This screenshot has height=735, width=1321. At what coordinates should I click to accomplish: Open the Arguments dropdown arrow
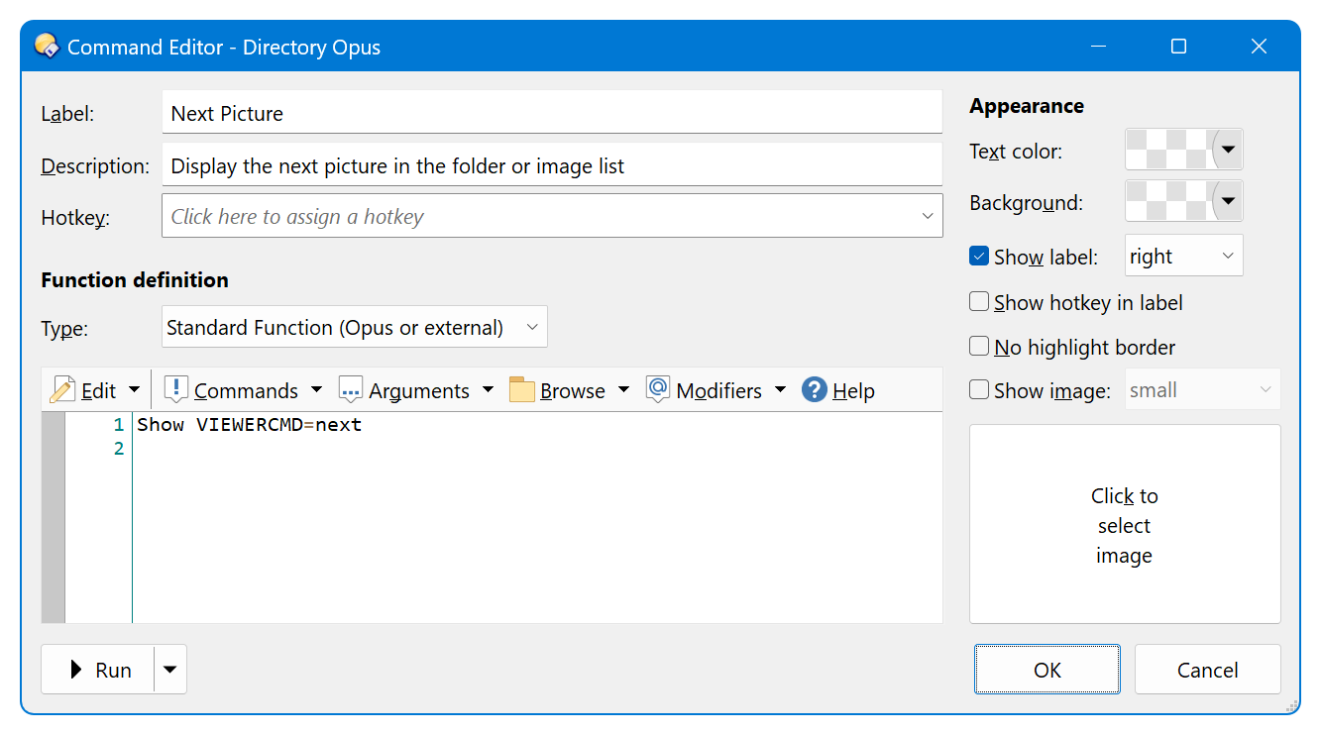point(488,390)
